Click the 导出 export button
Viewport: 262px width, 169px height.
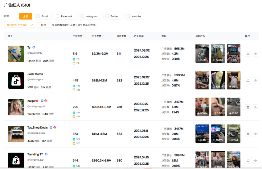click(x=43, y=25)
